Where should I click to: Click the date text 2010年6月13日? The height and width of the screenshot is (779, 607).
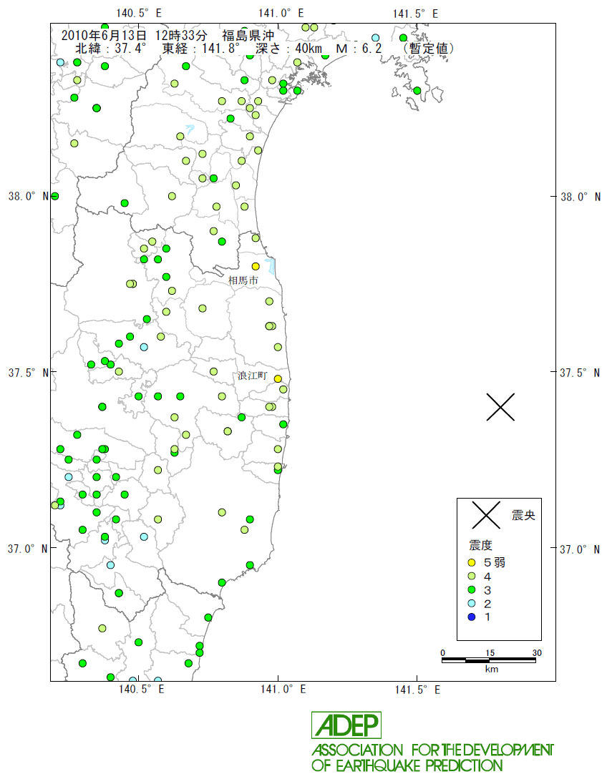pyautogui.click(x=104, y=35)
